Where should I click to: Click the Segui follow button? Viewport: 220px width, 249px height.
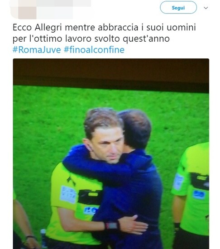178,7
